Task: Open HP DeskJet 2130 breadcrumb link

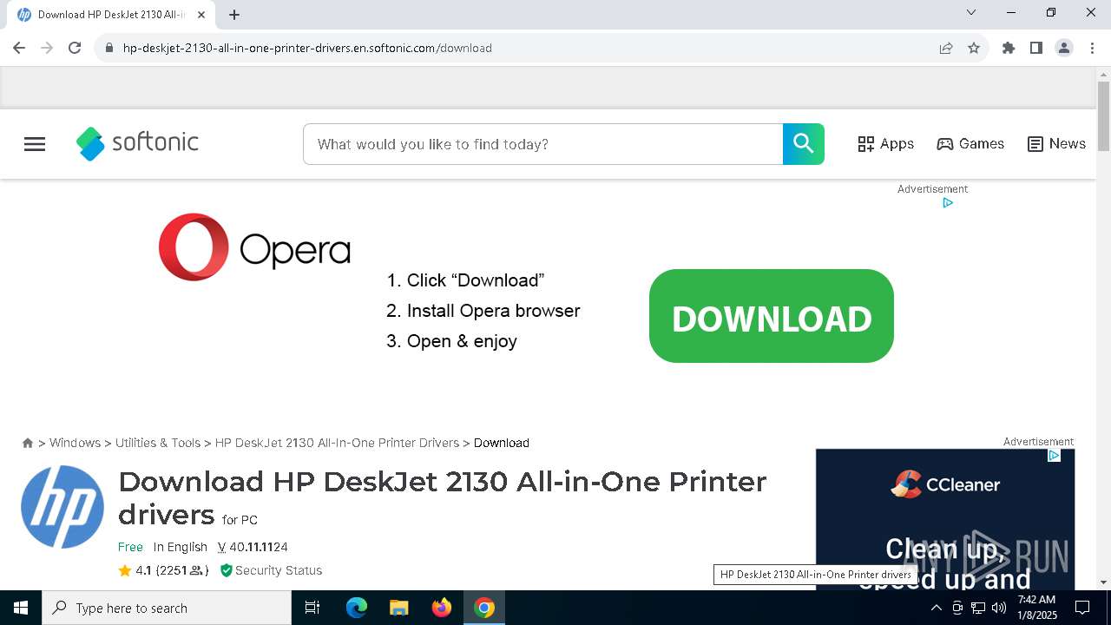Action: point(337,443)
